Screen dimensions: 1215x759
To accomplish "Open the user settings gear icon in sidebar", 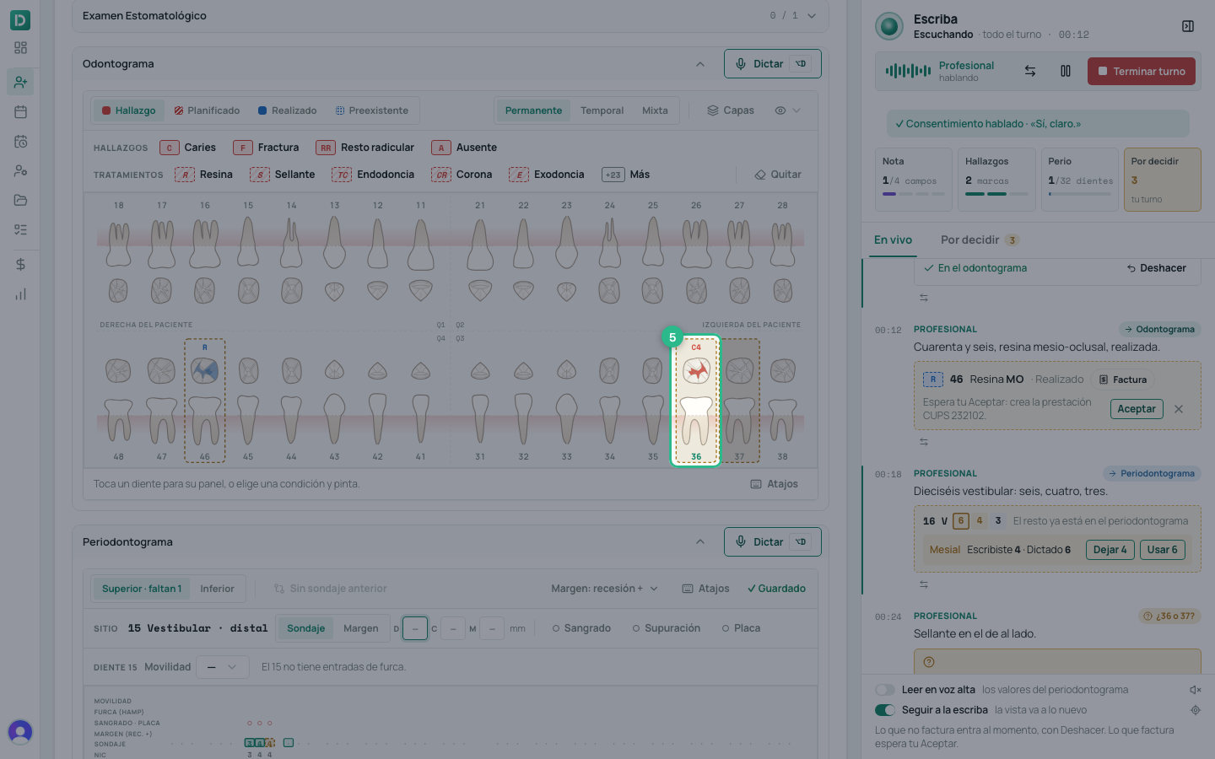I will pyautogui.click(x=20, y=170).
